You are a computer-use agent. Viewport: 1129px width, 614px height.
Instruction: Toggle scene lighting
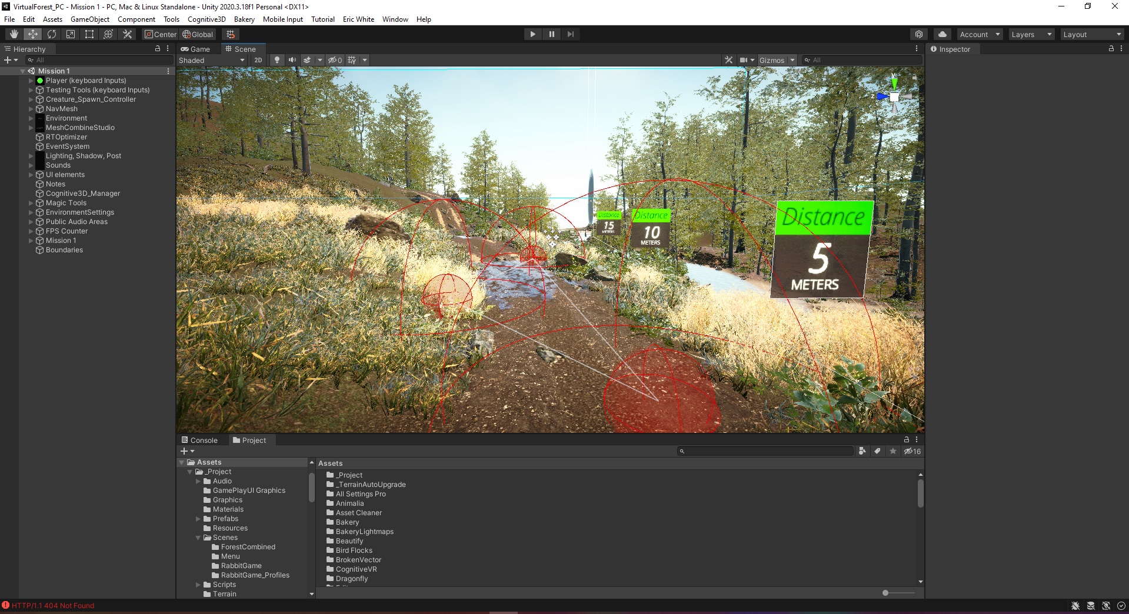pos(277,60)
